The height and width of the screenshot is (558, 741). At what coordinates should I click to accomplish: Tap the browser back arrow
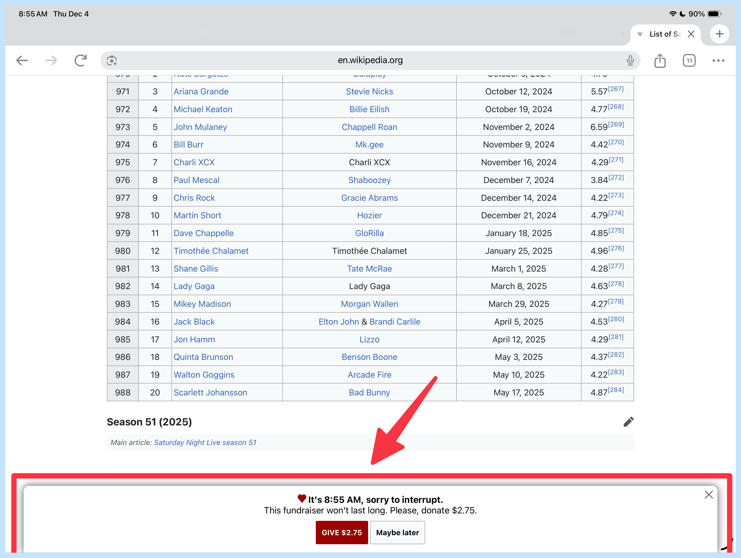pos(22,60)
